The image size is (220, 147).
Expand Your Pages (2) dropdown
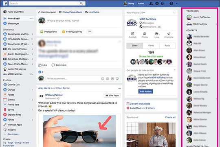pos(136,13)
